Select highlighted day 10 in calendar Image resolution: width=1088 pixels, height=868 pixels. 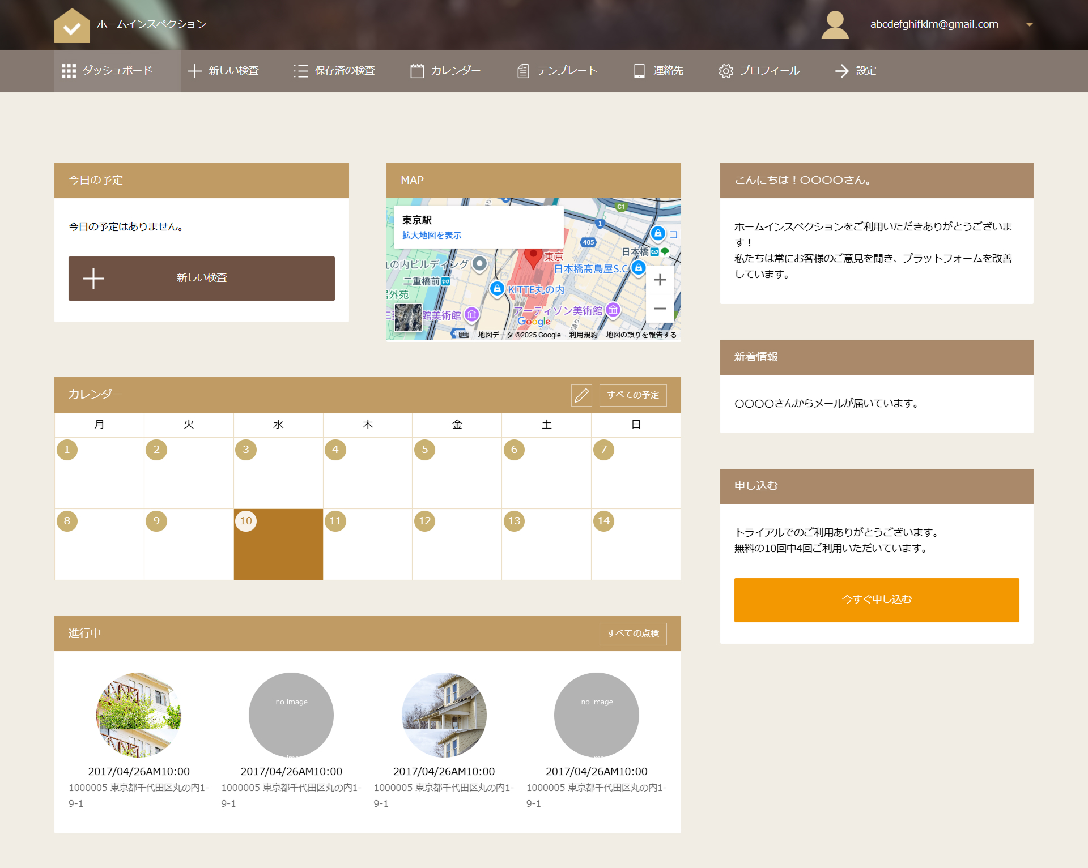pos(278,544)
